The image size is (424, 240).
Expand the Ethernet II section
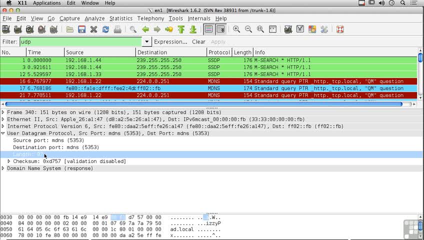(3, 119)
